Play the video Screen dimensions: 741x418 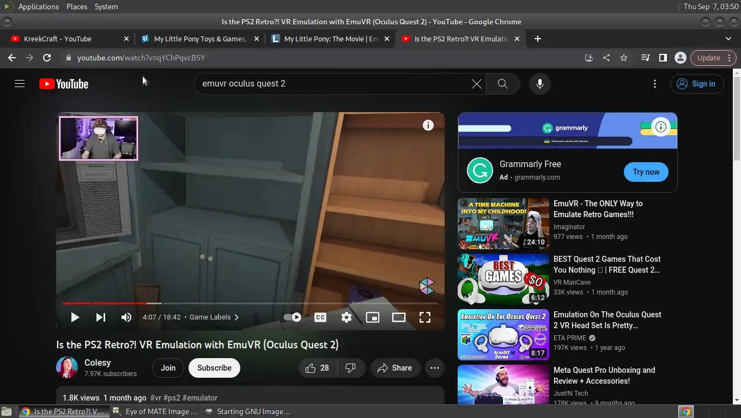click(x=75, y=317)
